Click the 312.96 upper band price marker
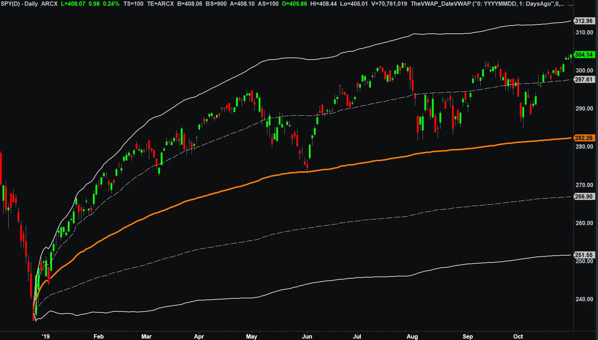The width and height of the screenshot is (598, 340). 584,21
